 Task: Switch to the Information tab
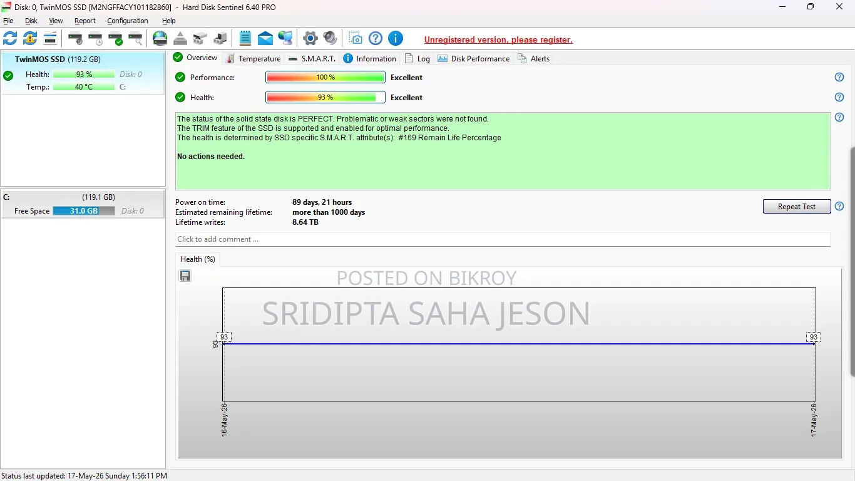(370, 58)
